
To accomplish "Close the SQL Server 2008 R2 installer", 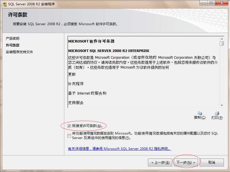I will pyautogui.click(x=222, y=3).
